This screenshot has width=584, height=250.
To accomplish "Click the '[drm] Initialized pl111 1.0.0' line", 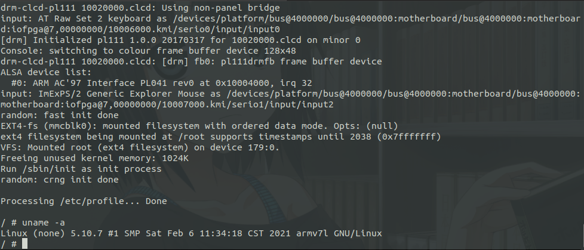I will (180, 40).
